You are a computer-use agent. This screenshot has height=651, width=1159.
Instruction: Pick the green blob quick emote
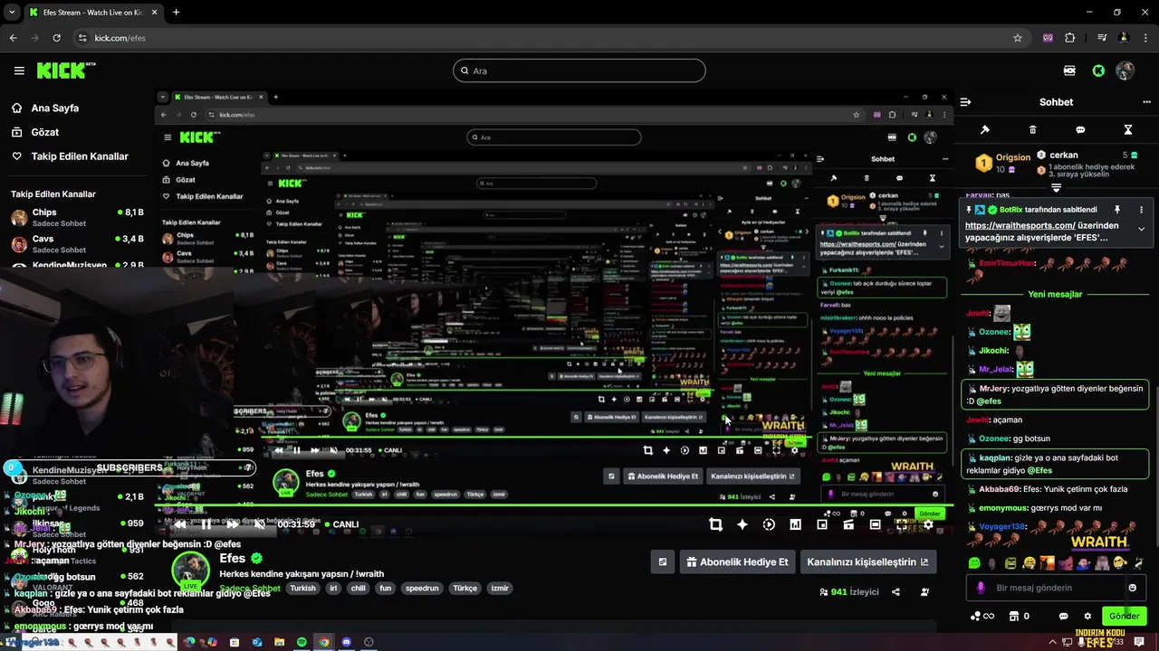click(973, 562)
